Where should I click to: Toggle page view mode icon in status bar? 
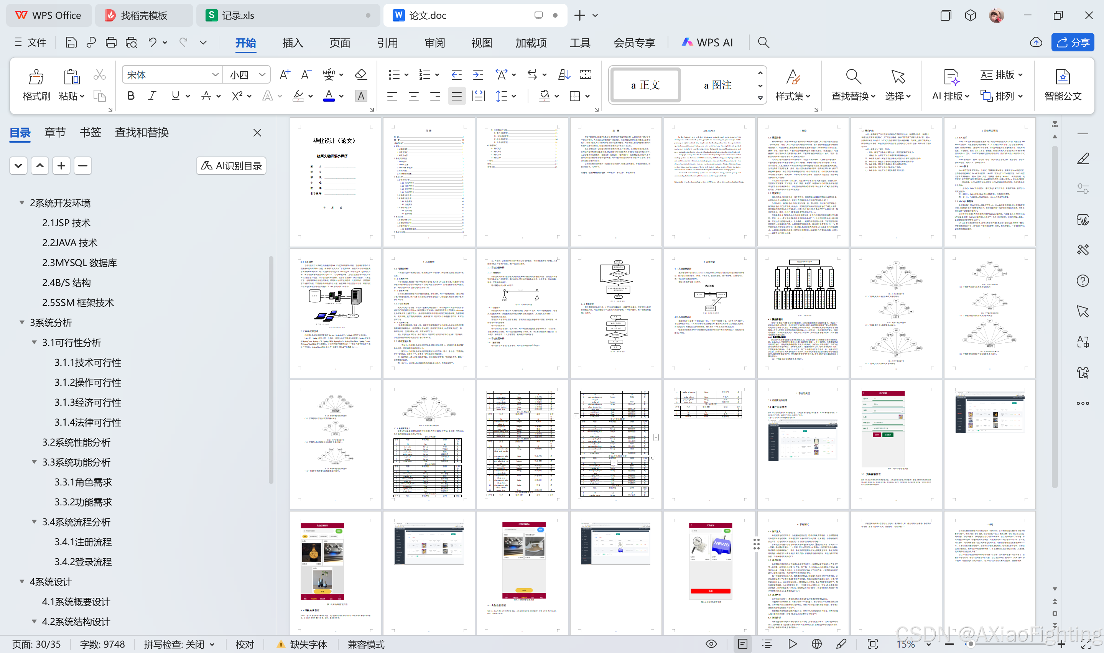tap(742, 644)
